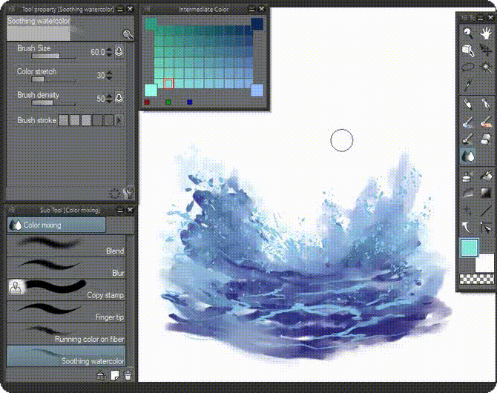Toggle Brush Size pressure dynamics button

pyautogui.click(x=119, y=51)
